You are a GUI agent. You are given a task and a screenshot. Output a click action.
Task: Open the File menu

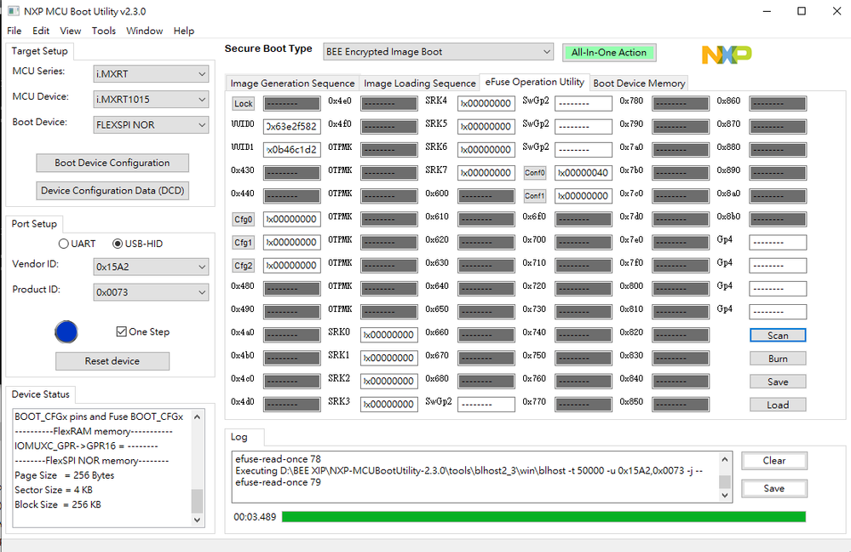(14, 31)
